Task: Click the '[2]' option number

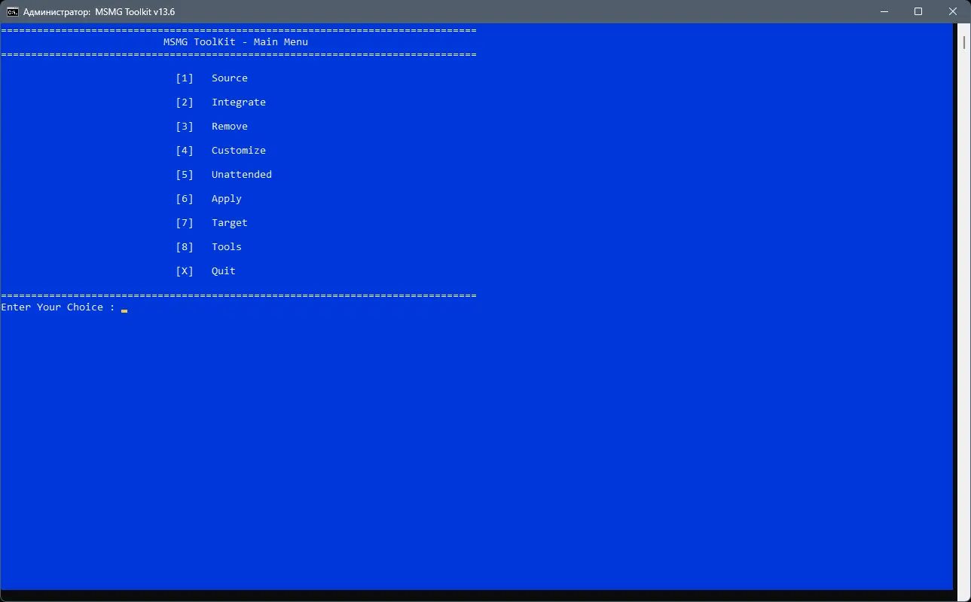Action: pyautogui.click(x=185, y=102)
